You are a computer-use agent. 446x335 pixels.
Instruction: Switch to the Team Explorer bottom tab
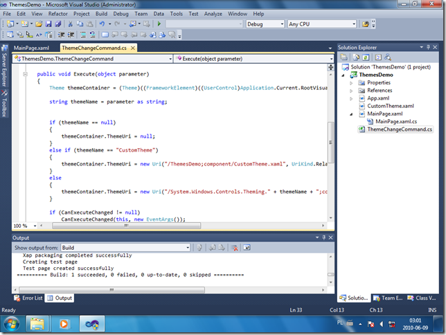click(x=388, y=298)
